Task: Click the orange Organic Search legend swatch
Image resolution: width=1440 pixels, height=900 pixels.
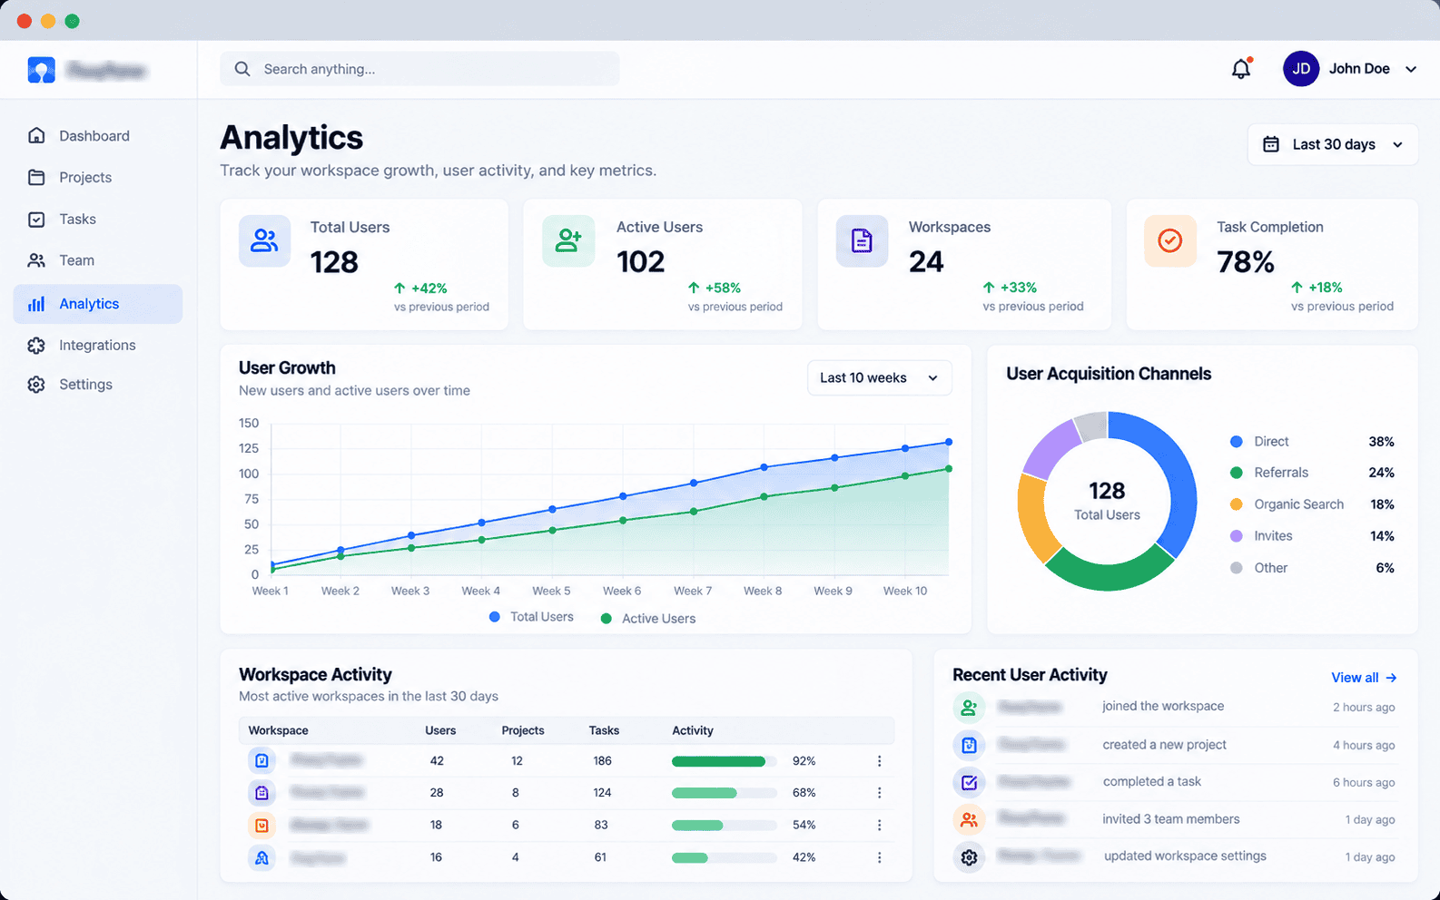Action: click(1236, 504)
